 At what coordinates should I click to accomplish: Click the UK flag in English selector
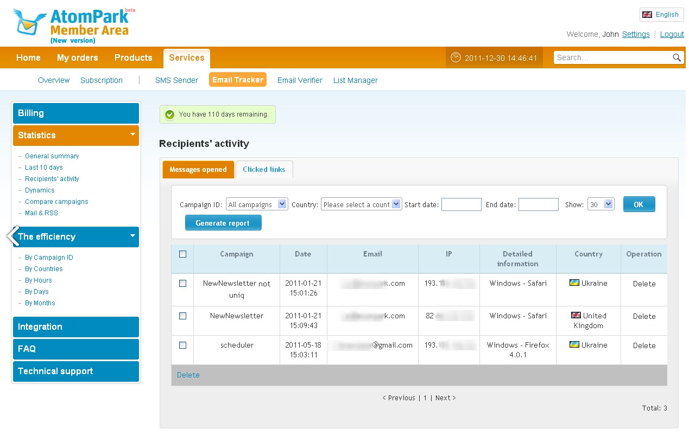point(647,15)
